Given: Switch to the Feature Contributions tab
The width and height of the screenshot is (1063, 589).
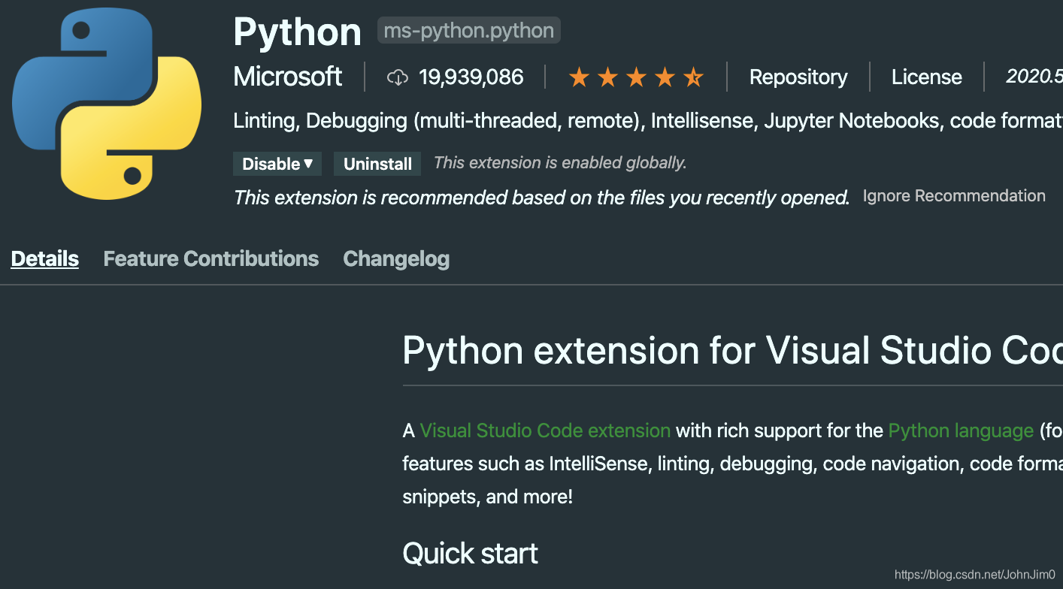Looking at the screenshot, I should click(x=210, y=258).
